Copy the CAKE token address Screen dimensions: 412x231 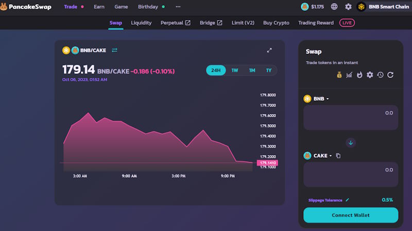[338, 156]
